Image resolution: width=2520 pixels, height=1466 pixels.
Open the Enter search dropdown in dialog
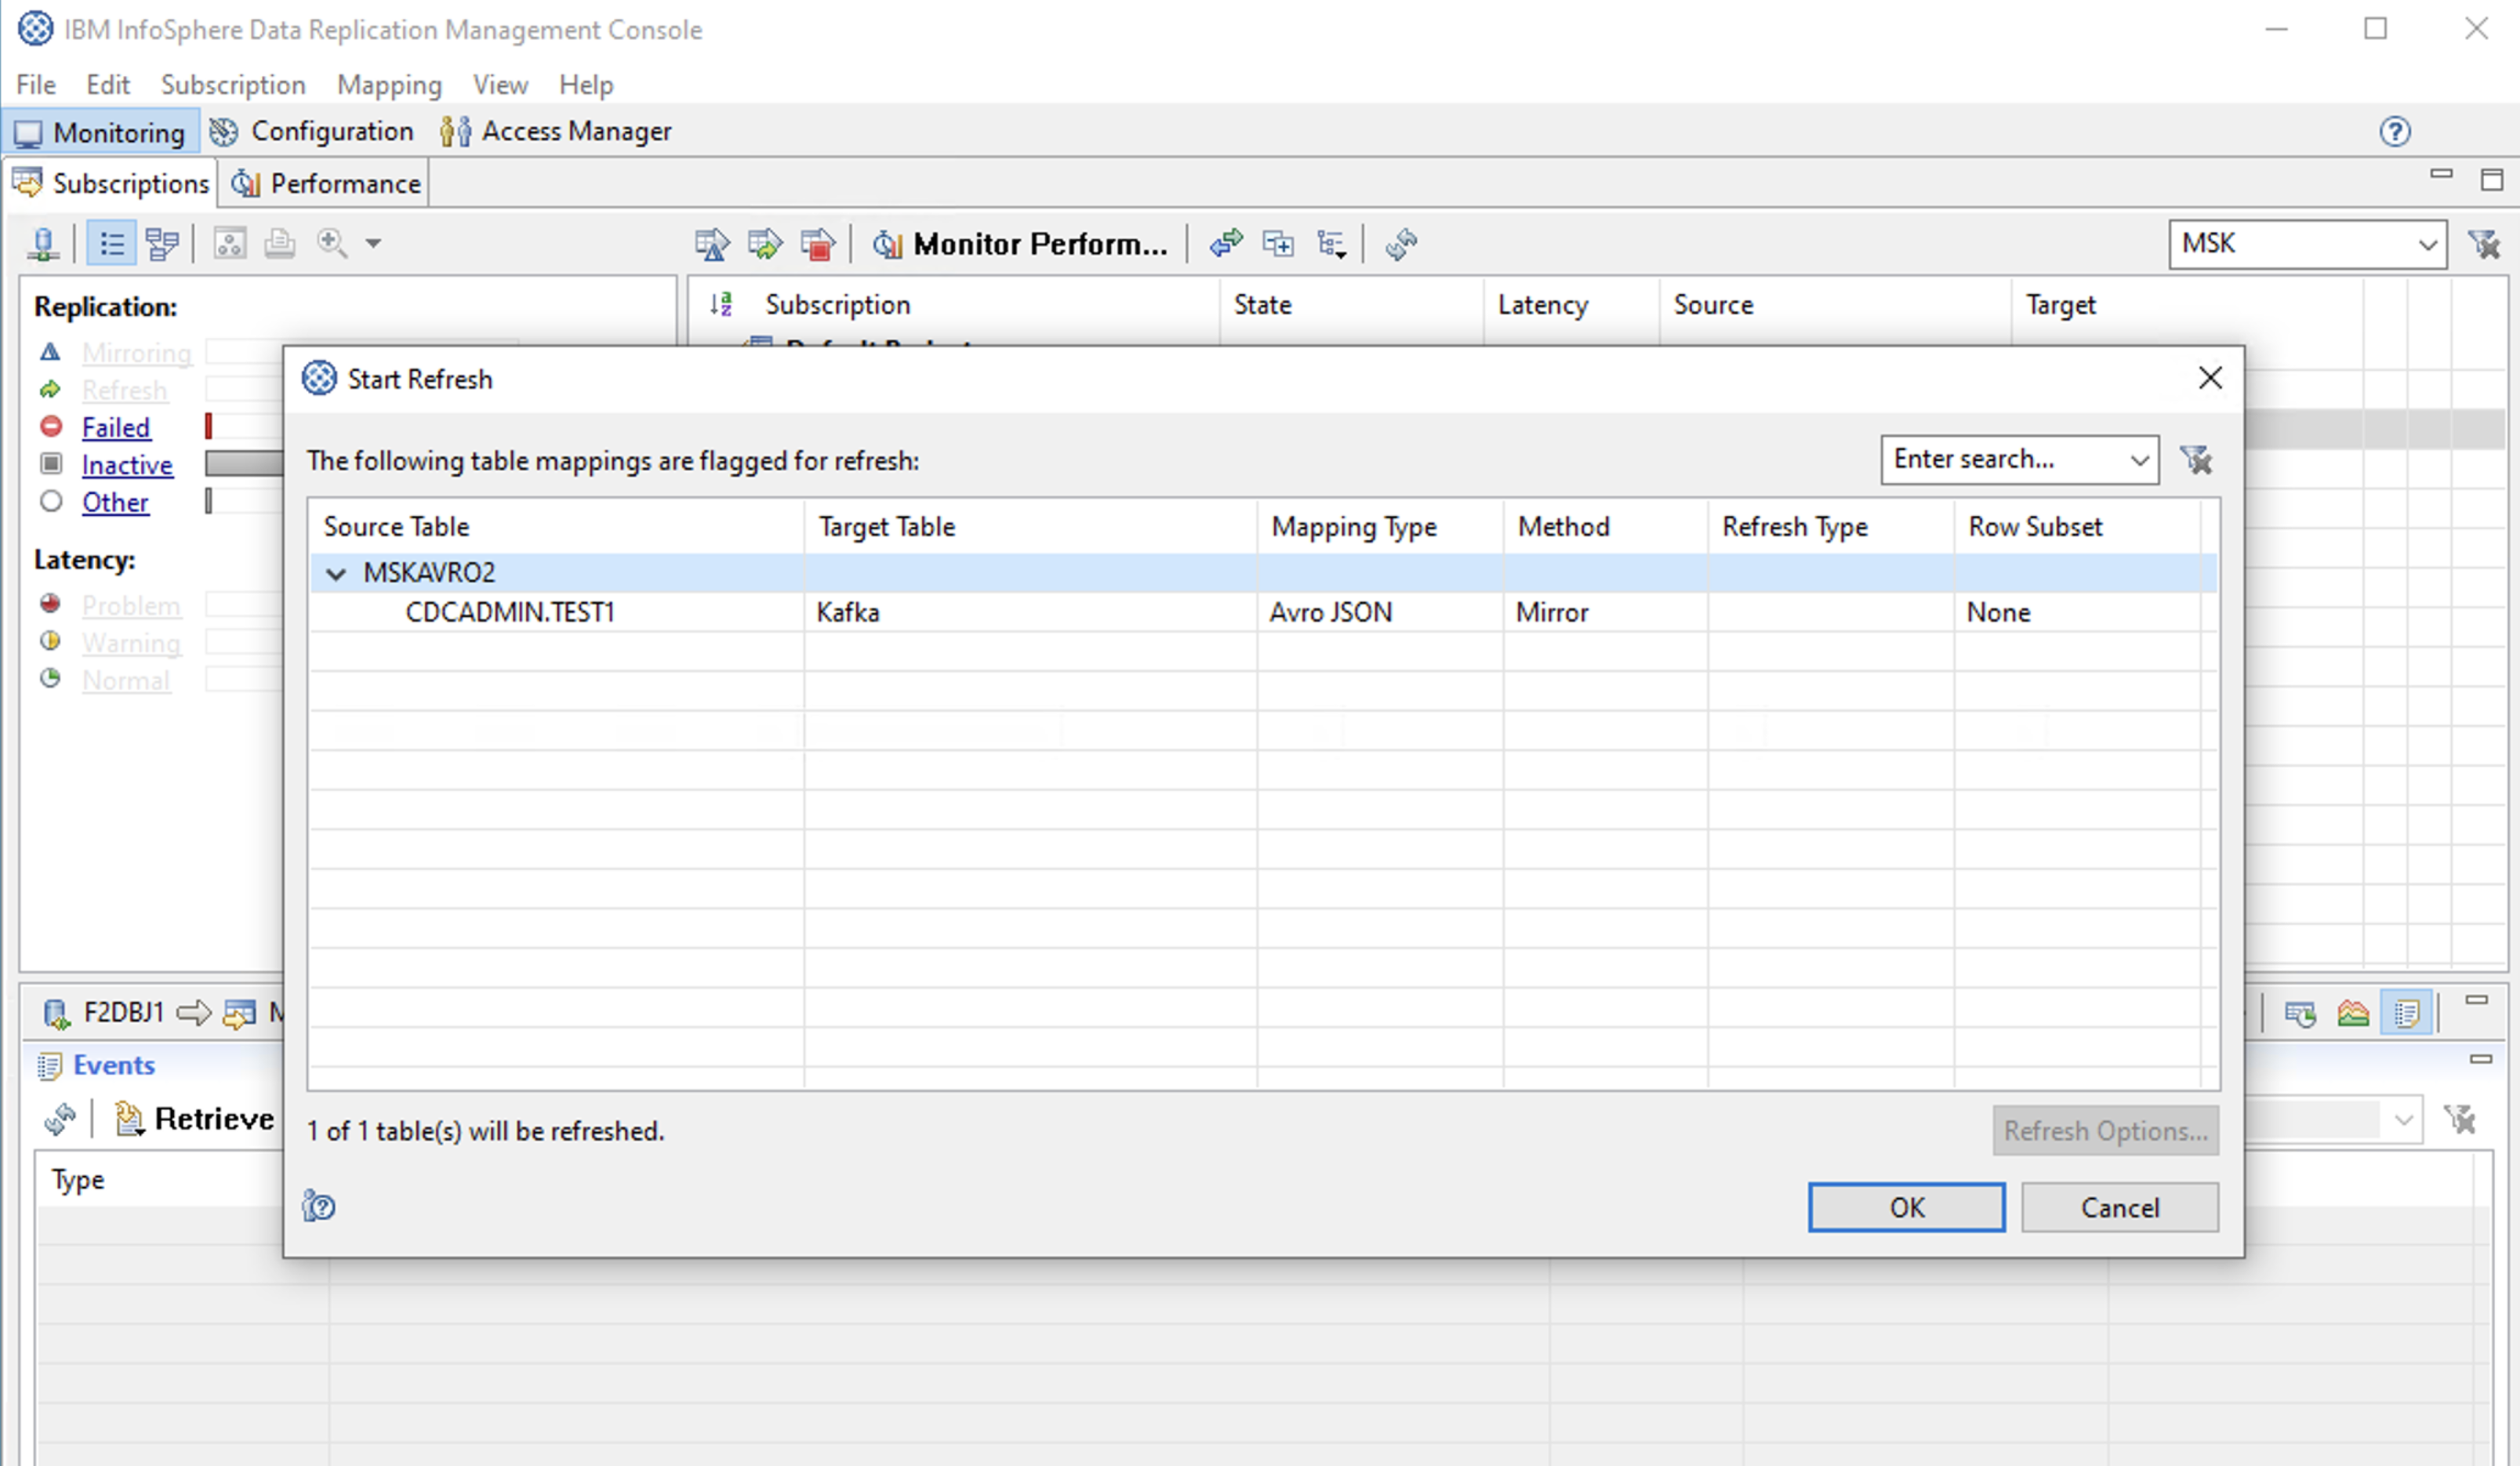click(2138, 460)
